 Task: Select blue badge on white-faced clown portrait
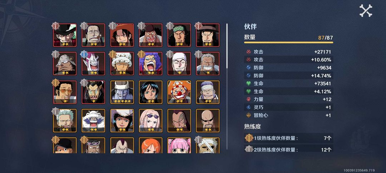[x=84, y=54]
